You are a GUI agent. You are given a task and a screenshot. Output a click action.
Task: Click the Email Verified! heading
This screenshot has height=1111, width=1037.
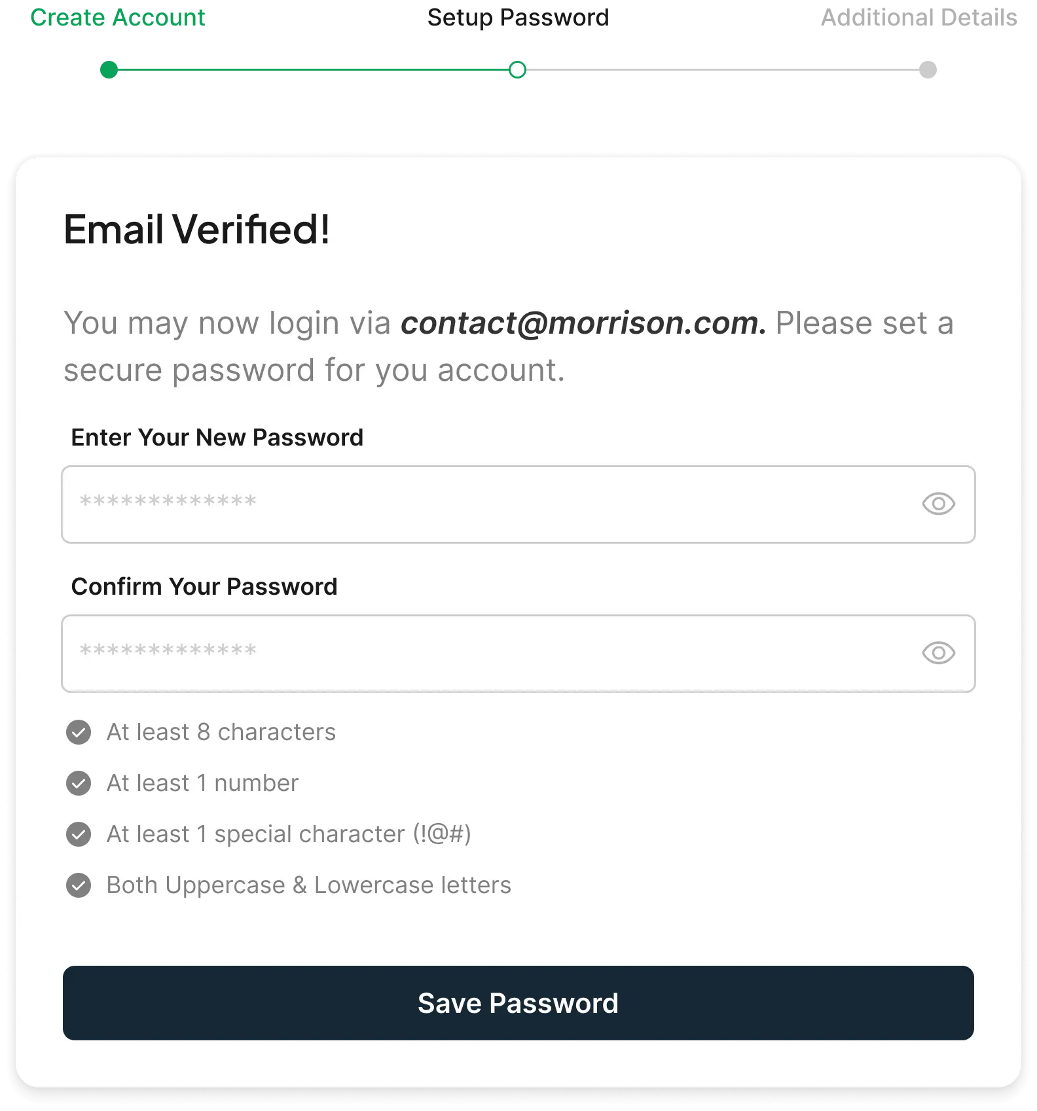(197, 230)
